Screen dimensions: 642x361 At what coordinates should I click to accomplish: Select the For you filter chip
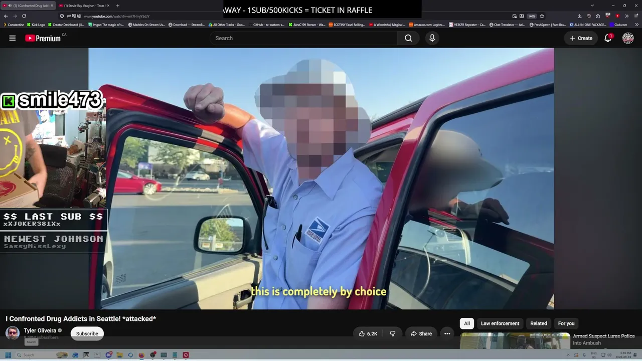coord(566,323)
